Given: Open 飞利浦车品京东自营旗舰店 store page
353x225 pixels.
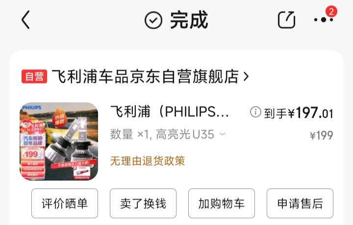Looking at the screenshot, I should (145, 76).
